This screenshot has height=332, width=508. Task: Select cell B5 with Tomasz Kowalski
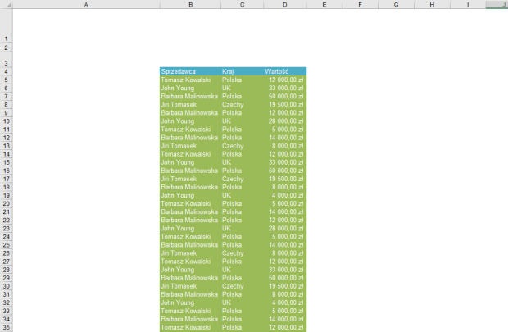point(190,80)
